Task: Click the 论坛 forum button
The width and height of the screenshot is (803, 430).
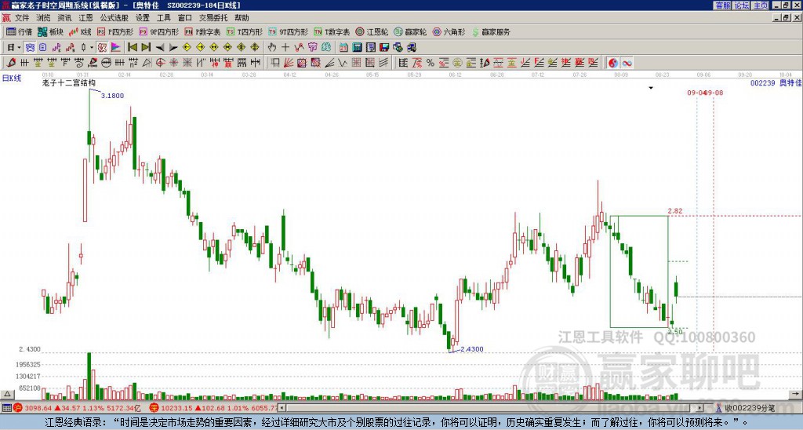Action: (x=742, y=5)
